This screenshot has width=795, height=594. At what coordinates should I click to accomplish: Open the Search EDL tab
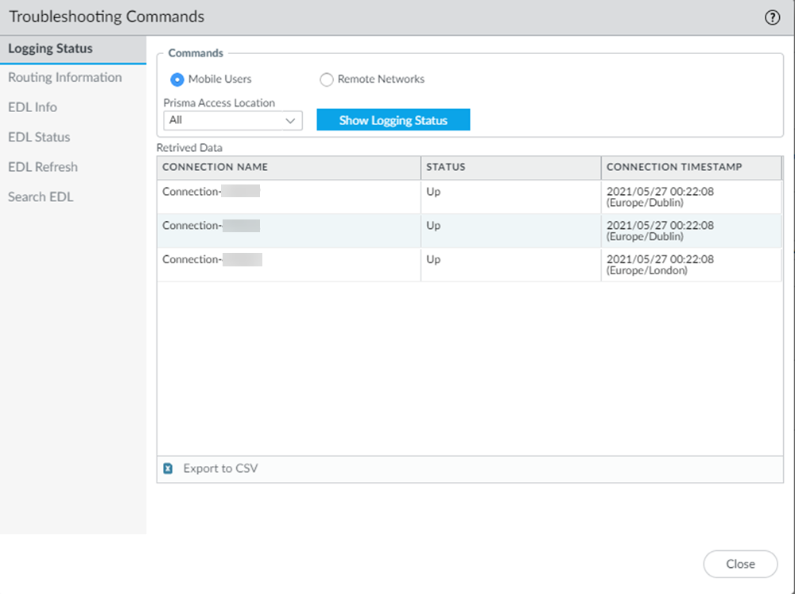pos(41,196)
